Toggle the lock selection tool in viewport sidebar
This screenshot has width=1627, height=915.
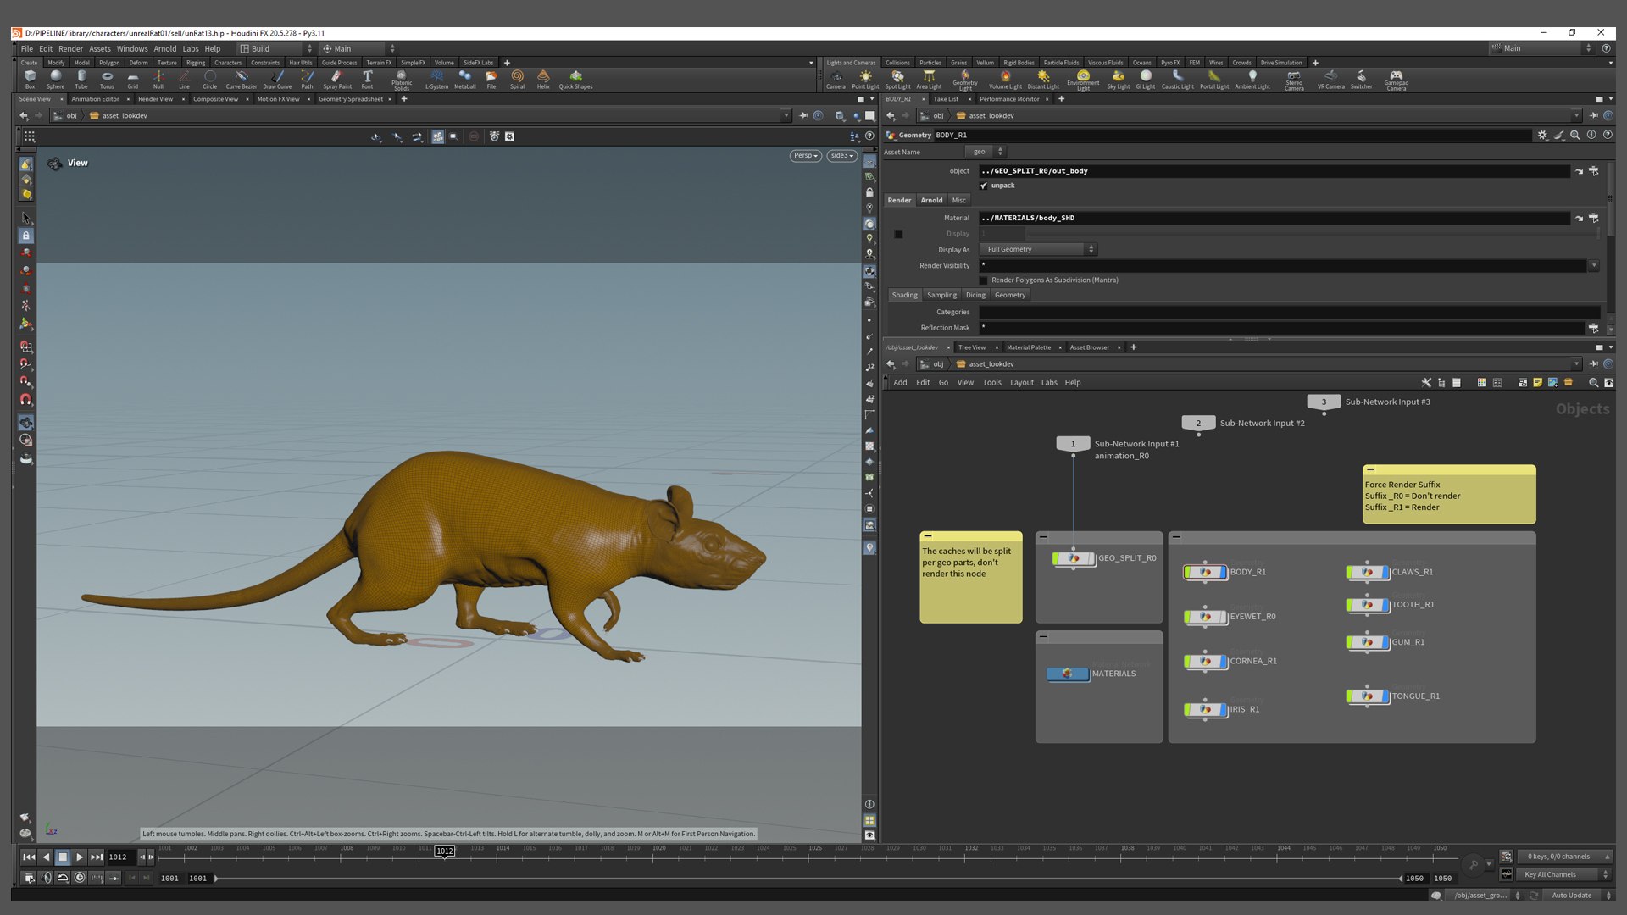coord(26,236)
